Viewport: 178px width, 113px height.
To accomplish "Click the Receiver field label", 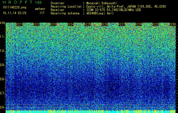I will 57,10.
